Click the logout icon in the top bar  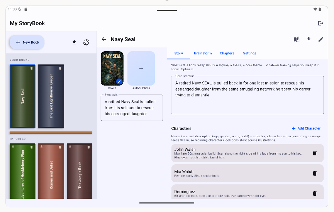point(320,23)
